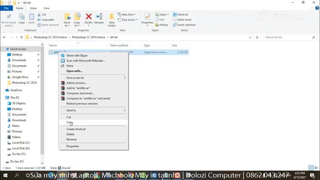The width and height of the screenshot is (320, 180).
Task: Click Share with Skype in context menu
Action: pos(77,55)
